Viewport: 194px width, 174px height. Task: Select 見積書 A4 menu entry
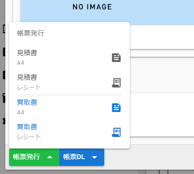coord(69,58)
